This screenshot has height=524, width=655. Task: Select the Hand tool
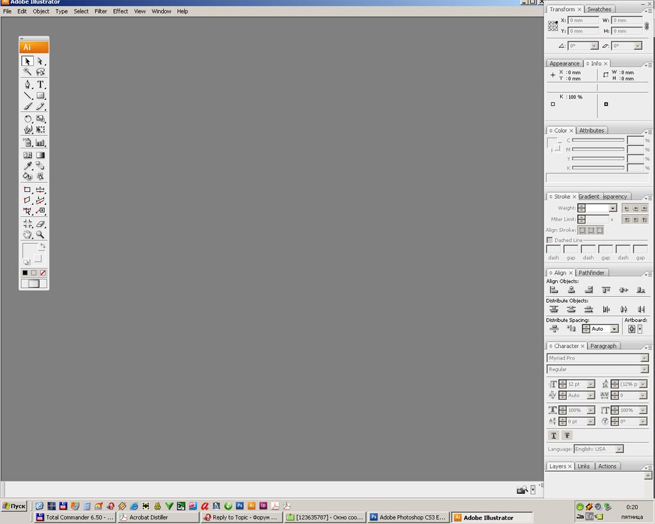(28, 235)
